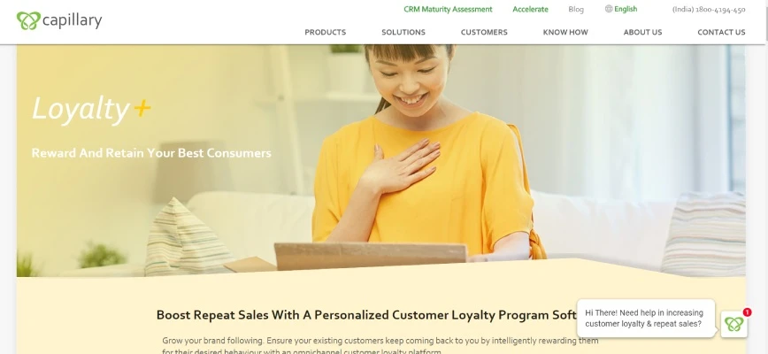Click the Loyalty hero banner image

pyautogui.click(x=381, y=160)
